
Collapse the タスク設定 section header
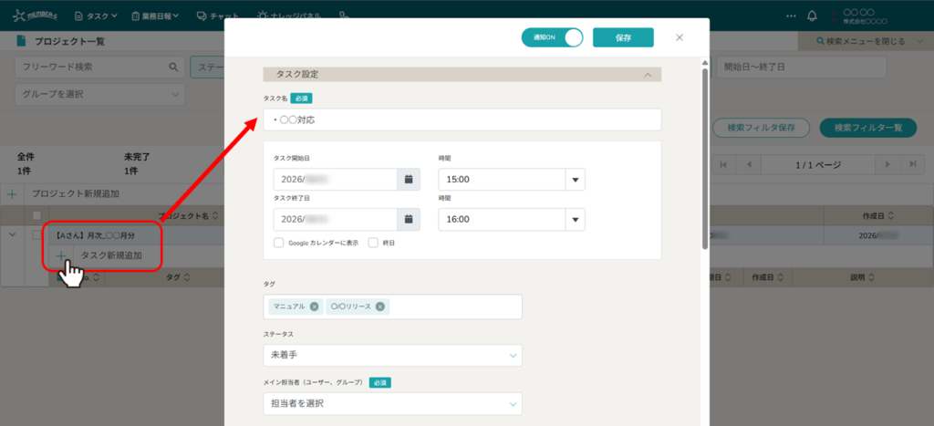(x=462, y=75)
